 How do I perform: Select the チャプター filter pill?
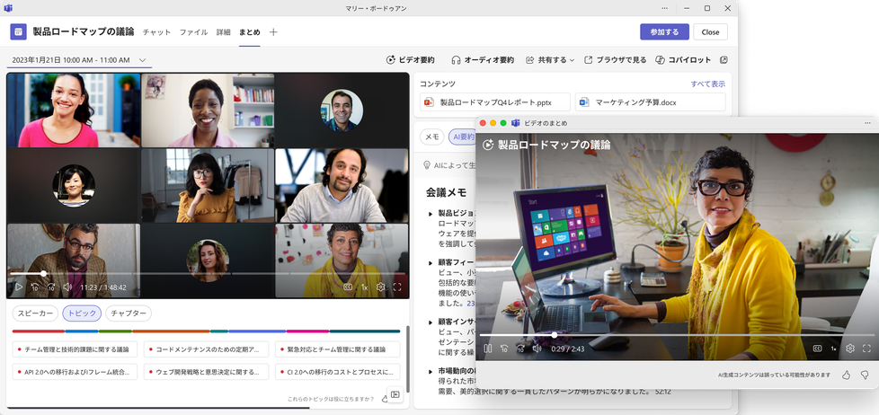coord(129,313)
